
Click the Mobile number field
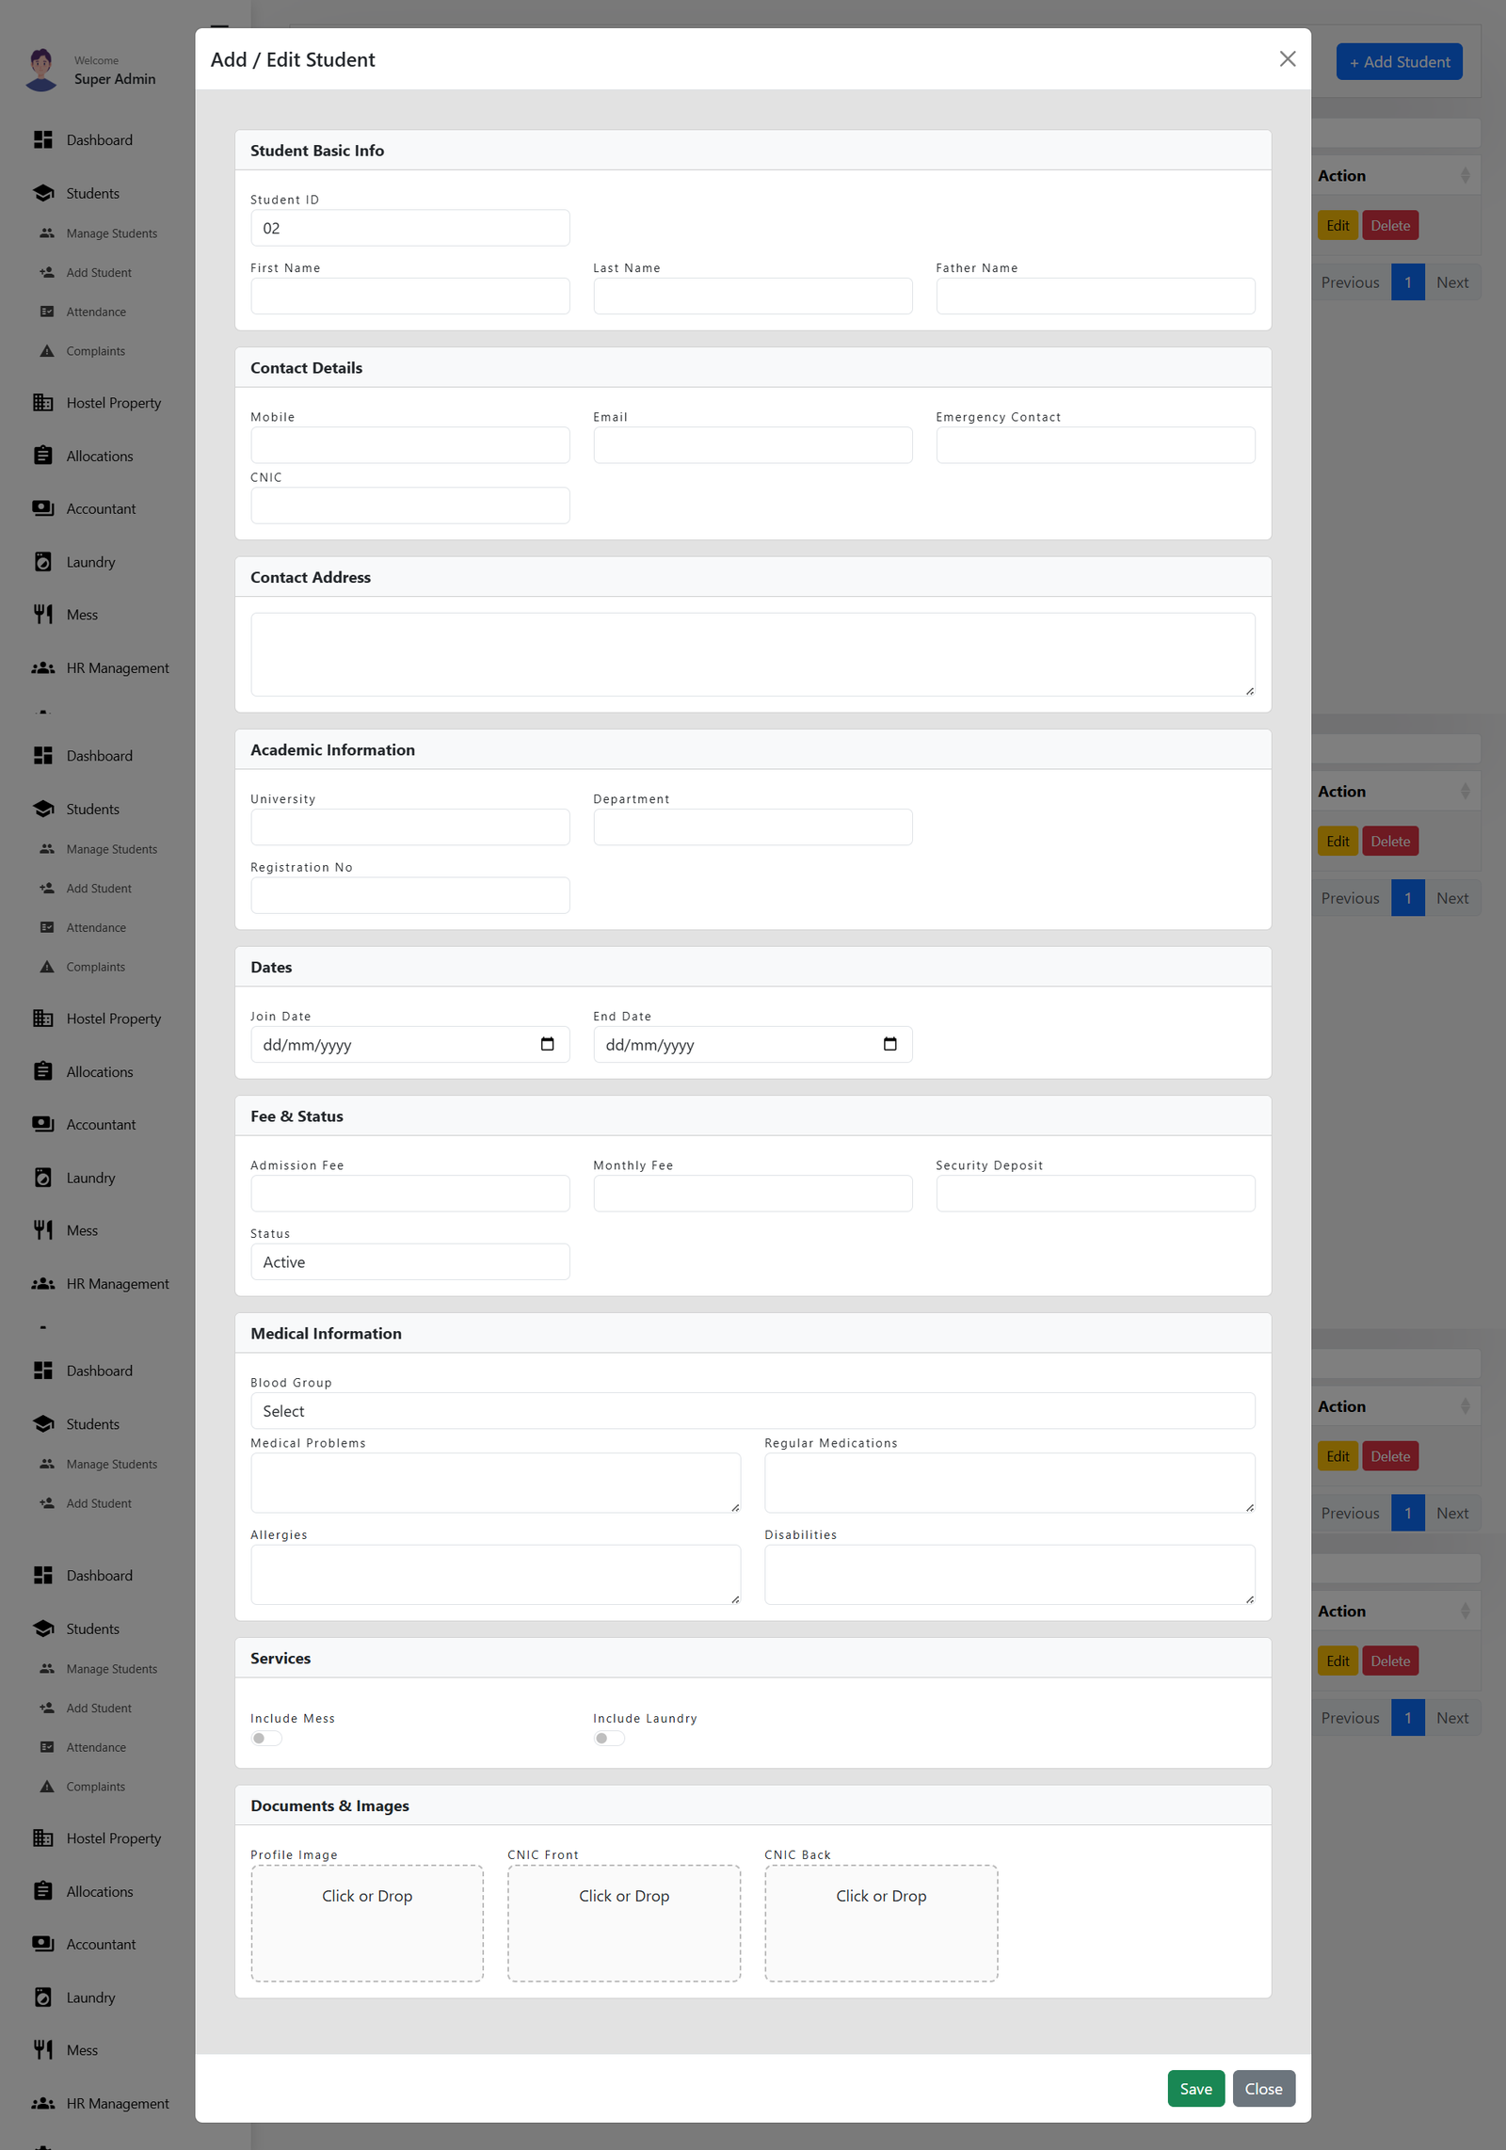coord(410,445)
